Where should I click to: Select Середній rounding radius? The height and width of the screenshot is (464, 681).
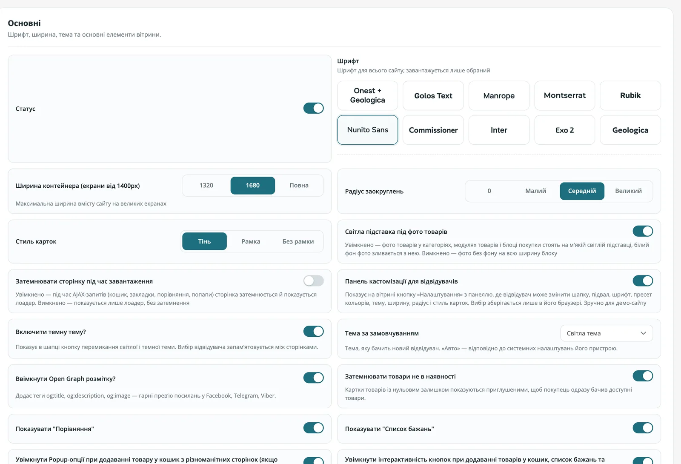coord(582,191)
